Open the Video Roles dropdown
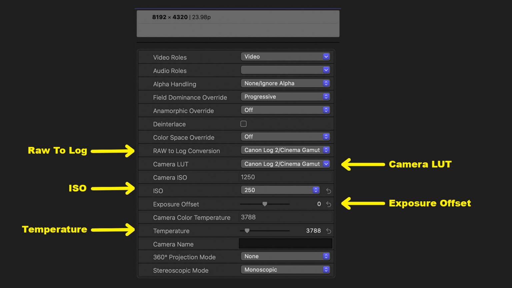This screenshot has height=288, width=512. point(285,57)
